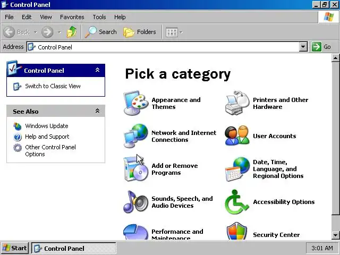This screenshot has width=340, height=255.
Task: Click the Windows flag logo in the menu bar
Action: 329,17
